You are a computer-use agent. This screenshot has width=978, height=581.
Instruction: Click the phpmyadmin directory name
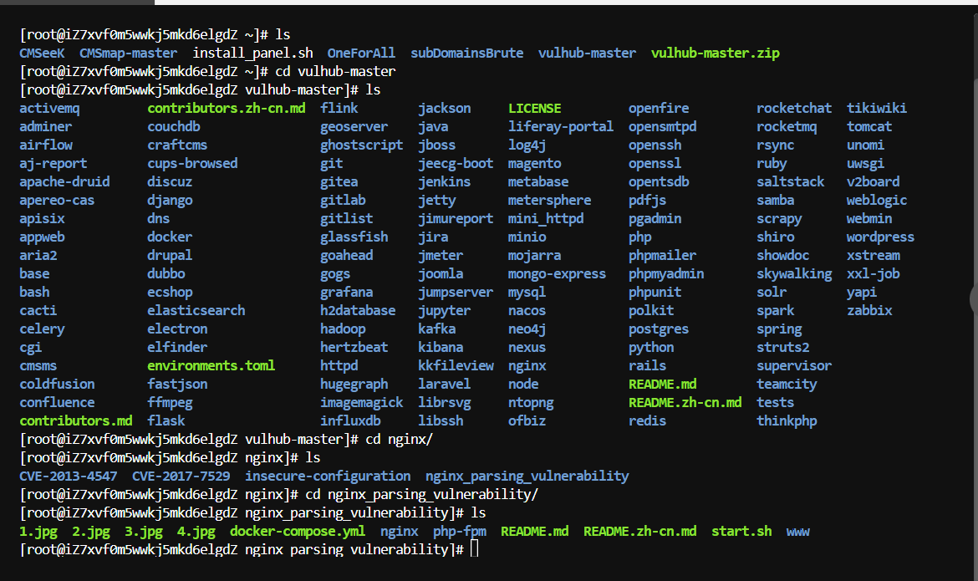[666, 274]
